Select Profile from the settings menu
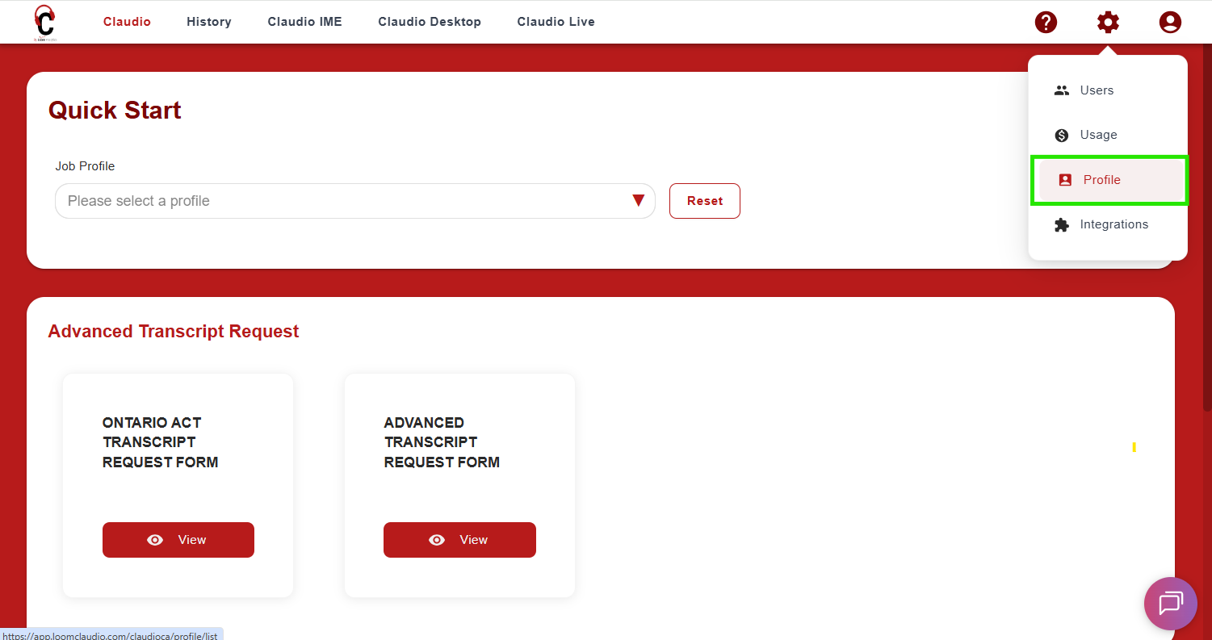The height and width of the screenshot is (640, 1212). pos(1101,180)
